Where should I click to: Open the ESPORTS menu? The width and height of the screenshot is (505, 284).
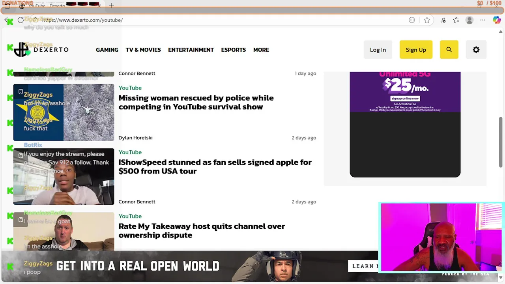click(234, 50)
